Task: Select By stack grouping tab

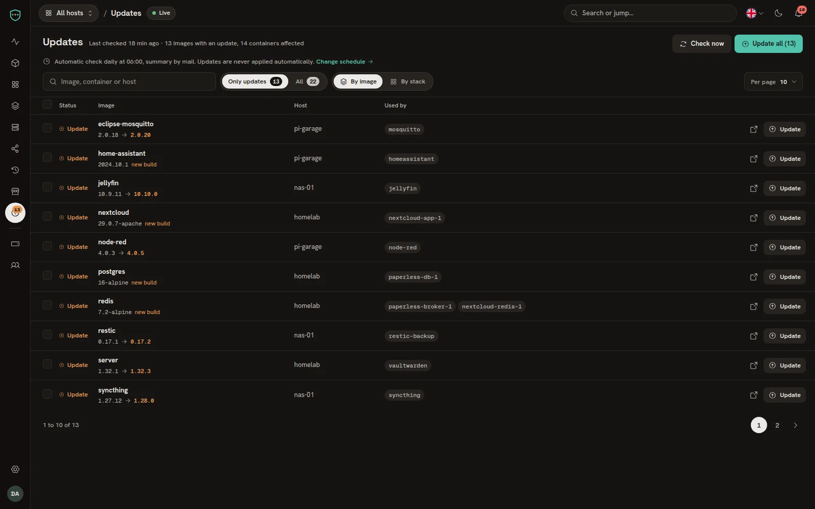Action: (x=407, y=81)
